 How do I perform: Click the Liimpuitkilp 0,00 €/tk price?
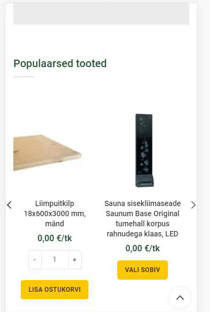tap(54, 238)
